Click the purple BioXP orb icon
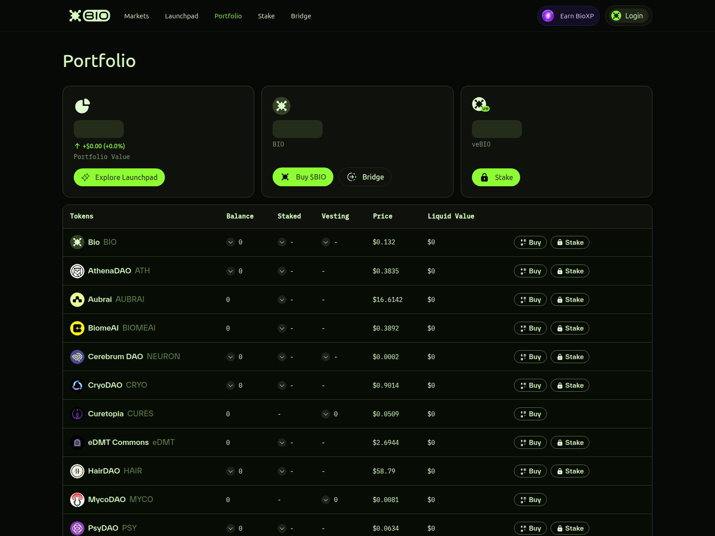Viewport: 715px width, 536px height. (548, 16)
